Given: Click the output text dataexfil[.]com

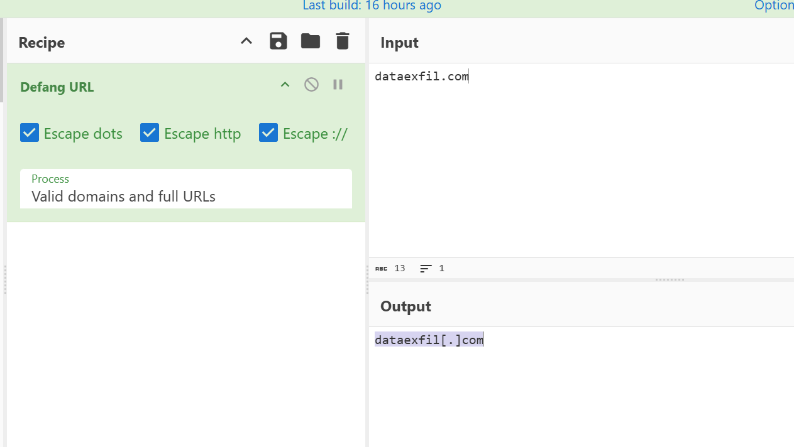Looking at the screenshot, I should [429, 340].
